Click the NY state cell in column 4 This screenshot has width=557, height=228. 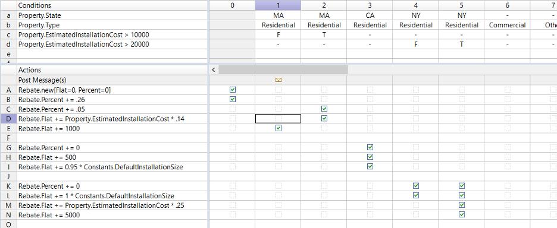tap(415, 15)
